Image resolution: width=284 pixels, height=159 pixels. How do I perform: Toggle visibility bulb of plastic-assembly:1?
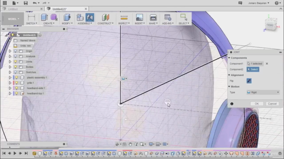click(16, 78)
